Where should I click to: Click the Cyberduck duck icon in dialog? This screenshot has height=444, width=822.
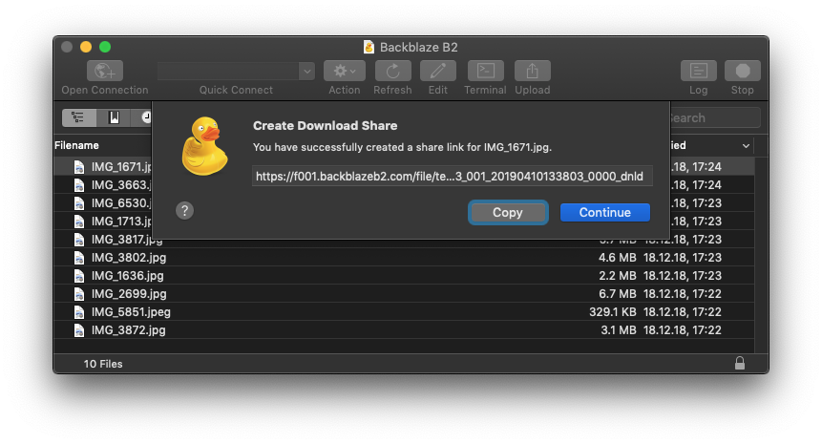click(x=204, y=146)
